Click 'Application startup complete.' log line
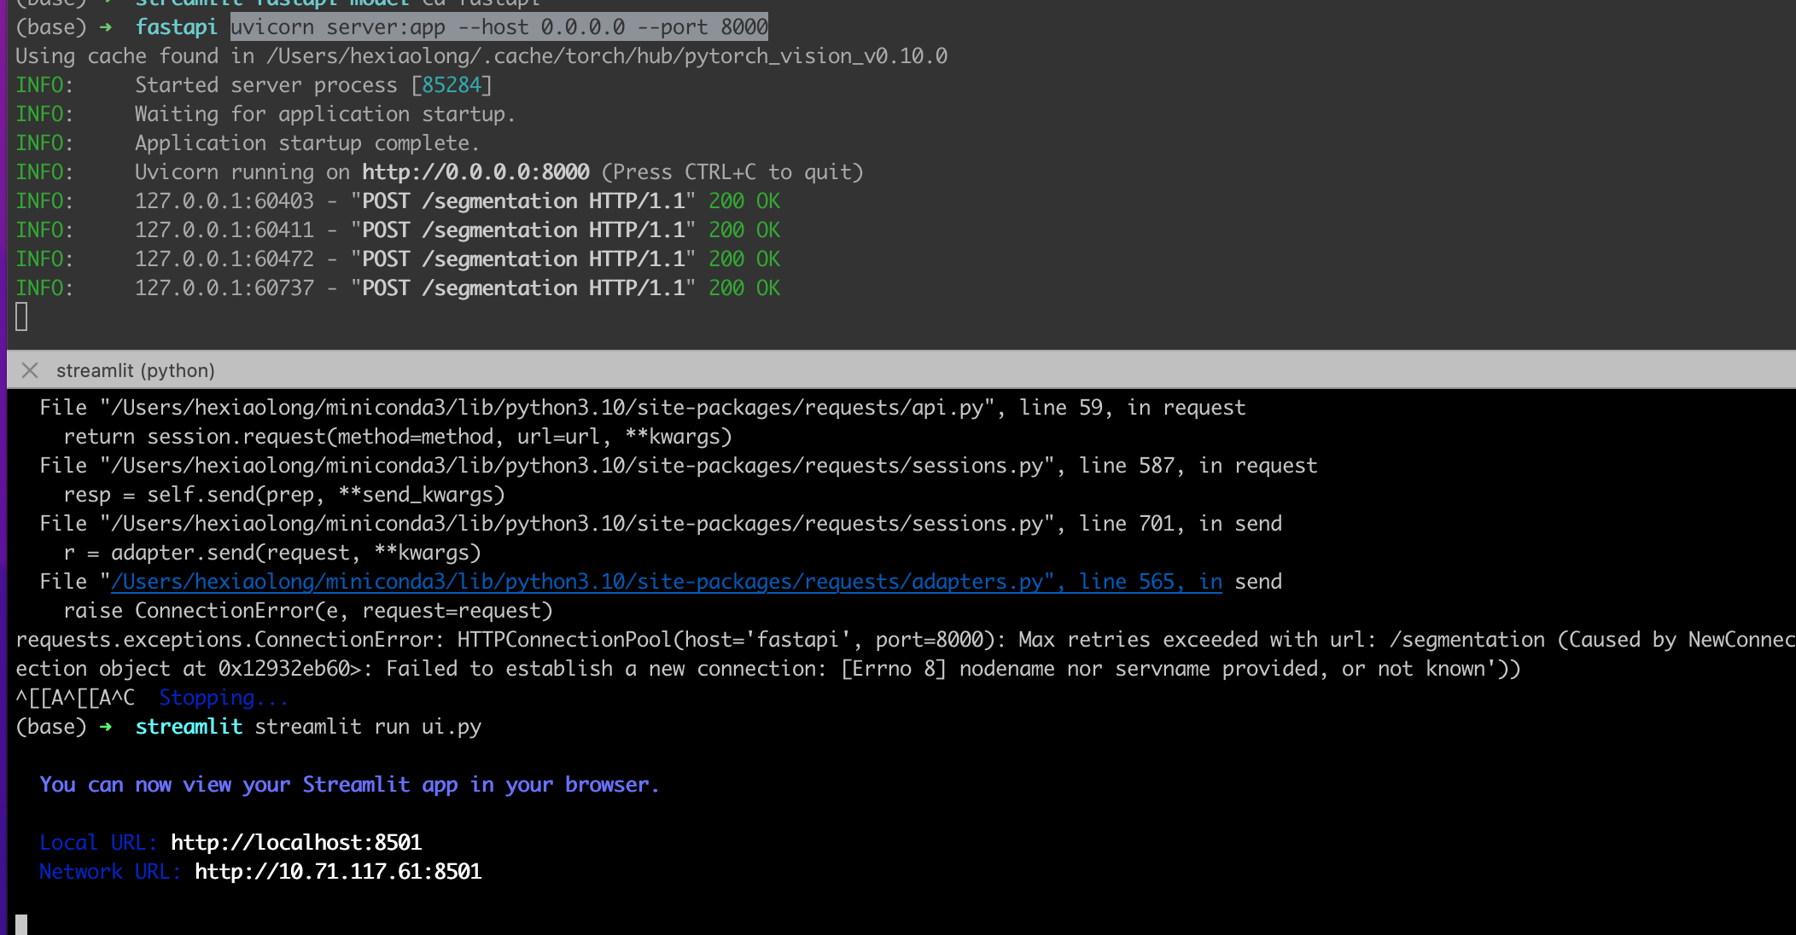 click(306, 143)
